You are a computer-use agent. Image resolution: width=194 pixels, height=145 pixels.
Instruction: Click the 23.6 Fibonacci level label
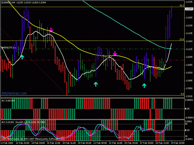[x=182, y=40]
